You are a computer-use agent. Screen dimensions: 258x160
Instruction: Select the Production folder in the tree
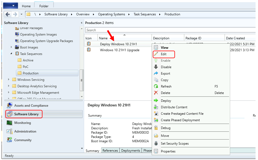click(x=47, y=73)
